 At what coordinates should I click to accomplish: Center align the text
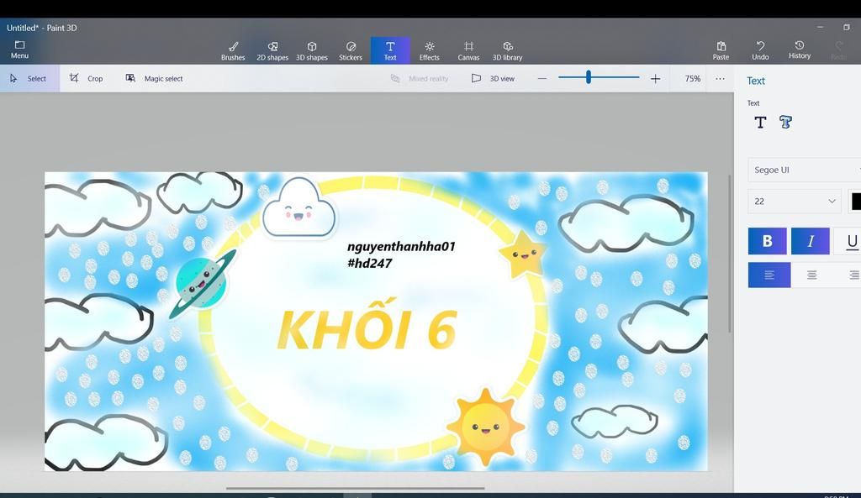tap(811, 275)
